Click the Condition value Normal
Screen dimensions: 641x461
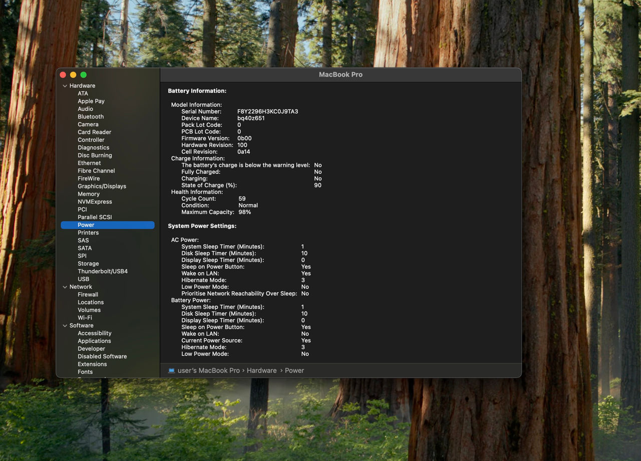click(x=248, y=205)
